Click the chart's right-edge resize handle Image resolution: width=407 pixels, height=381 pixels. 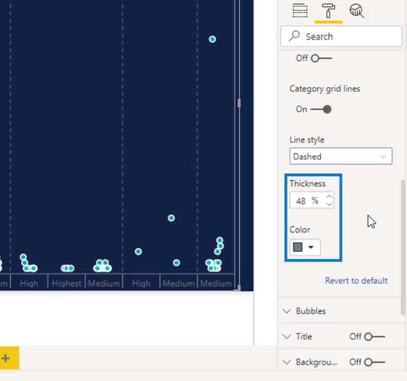pos(239,103)
